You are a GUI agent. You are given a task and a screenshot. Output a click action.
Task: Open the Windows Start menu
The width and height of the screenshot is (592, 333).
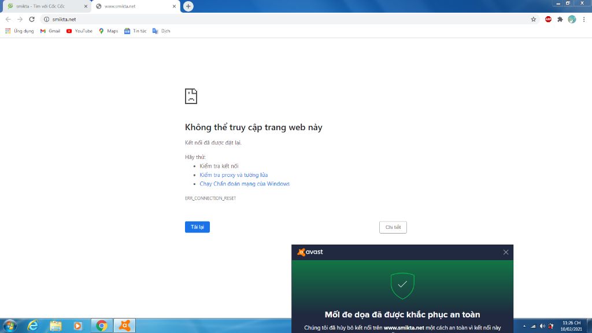pos(10,325)
